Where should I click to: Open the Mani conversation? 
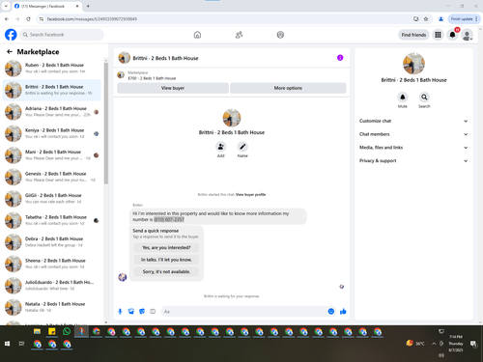(x=52, y=155)
